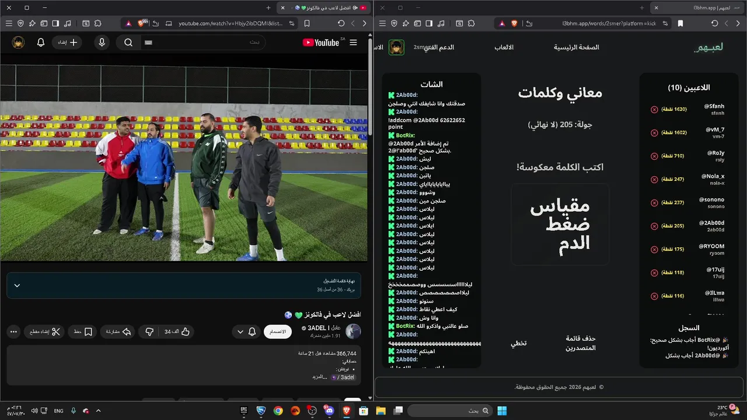The width and height of the screenshot is (747, 420).
Task: Remove player @Sfanh with X icon
Action: [654, 110]
